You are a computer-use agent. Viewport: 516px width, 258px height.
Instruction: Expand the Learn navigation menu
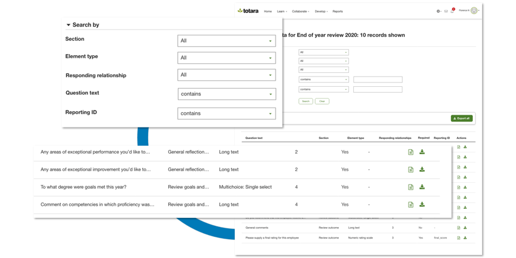(282, 12)
